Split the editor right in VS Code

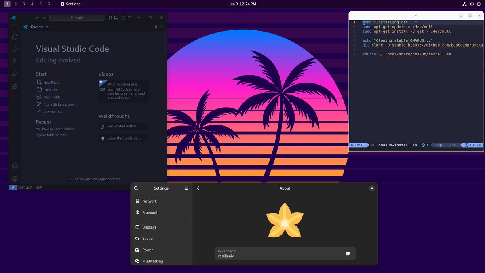coord(155,27)
